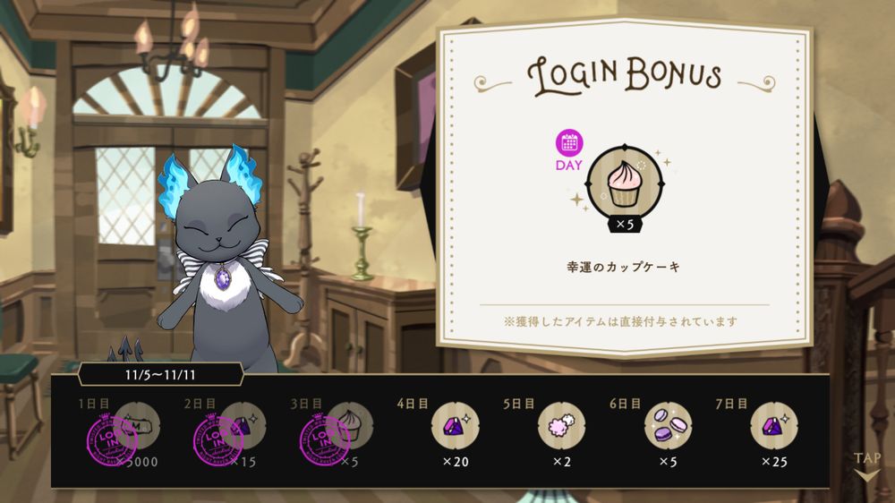Click the day 2 LOG IN stamp
Image resolution: width=895 pixels, height=503 pixels.
218,440
